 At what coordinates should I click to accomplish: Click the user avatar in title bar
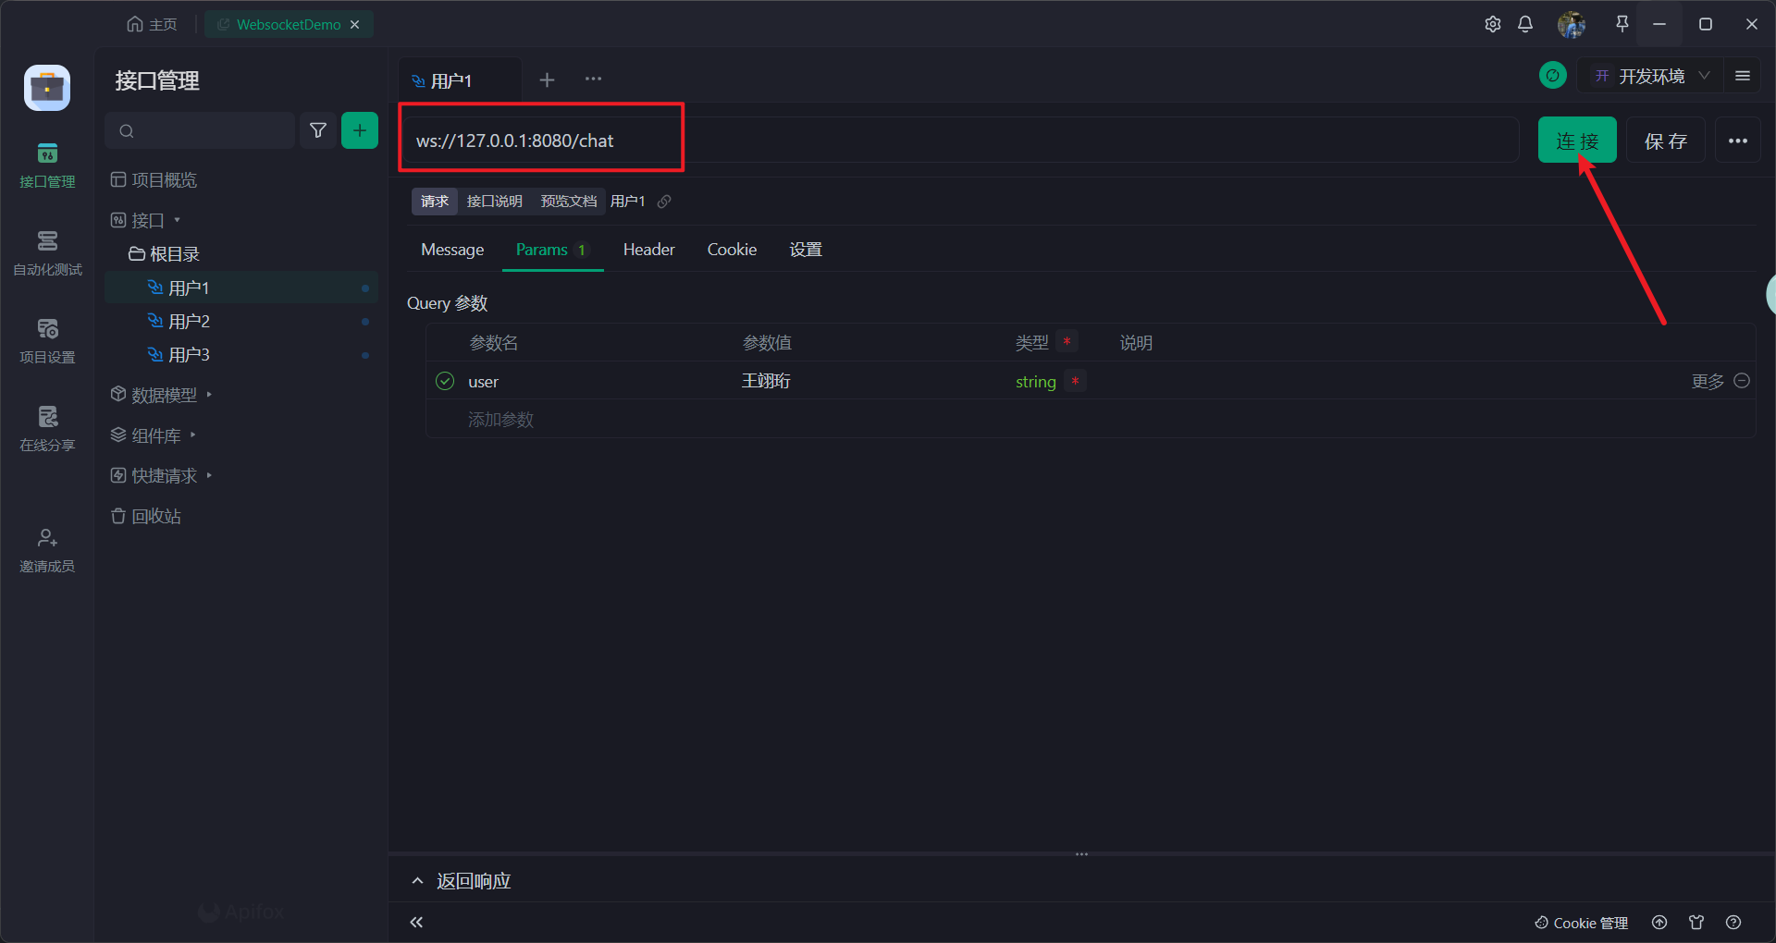[x=1572, y=25]
